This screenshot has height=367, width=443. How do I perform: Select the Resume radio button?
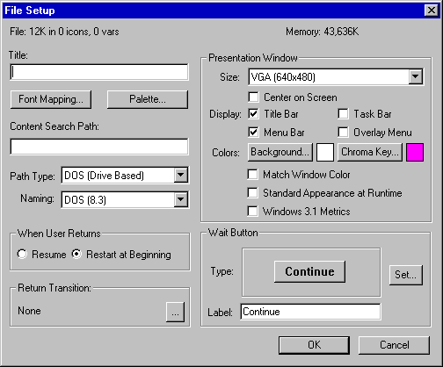(22, 254)
